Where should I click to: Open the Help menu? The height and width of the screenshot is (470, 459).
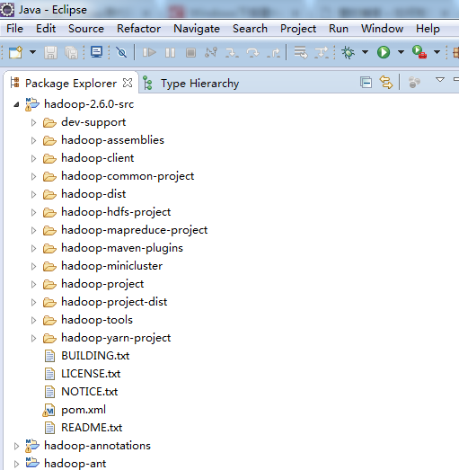(428, 29)
